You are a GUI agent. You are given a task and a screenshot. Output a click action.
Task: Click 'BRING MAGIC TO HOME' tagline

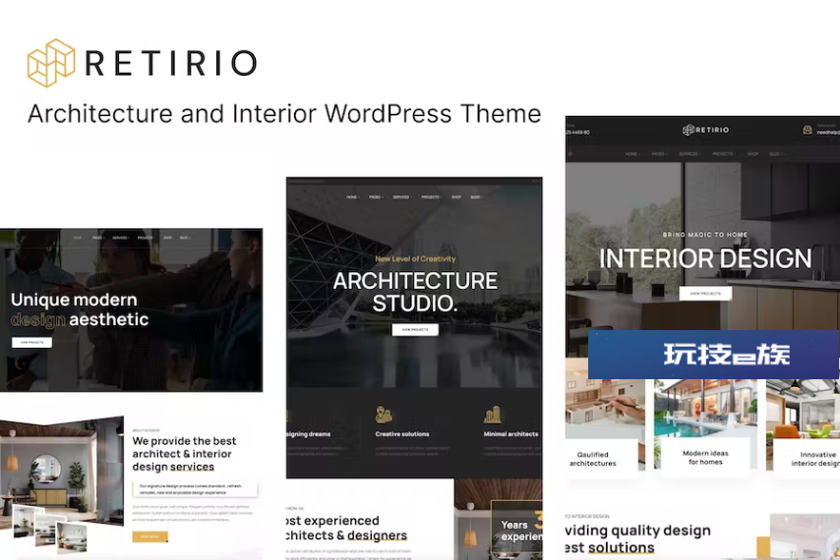[x=705, y=235]
